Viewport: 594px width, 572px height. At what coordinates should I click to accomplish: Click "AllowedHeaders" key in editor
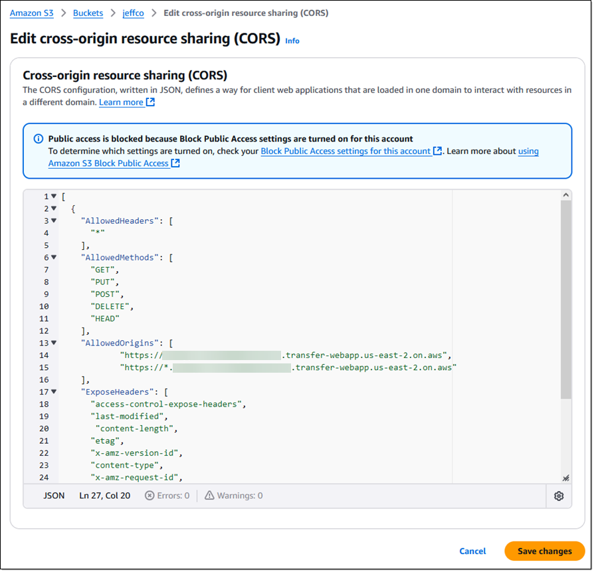point(120,221)
